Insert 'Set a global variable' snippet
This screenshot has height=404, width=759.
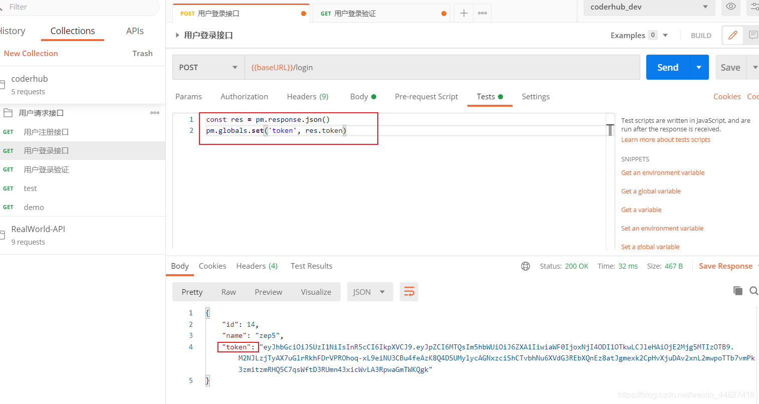pos(650,247)
